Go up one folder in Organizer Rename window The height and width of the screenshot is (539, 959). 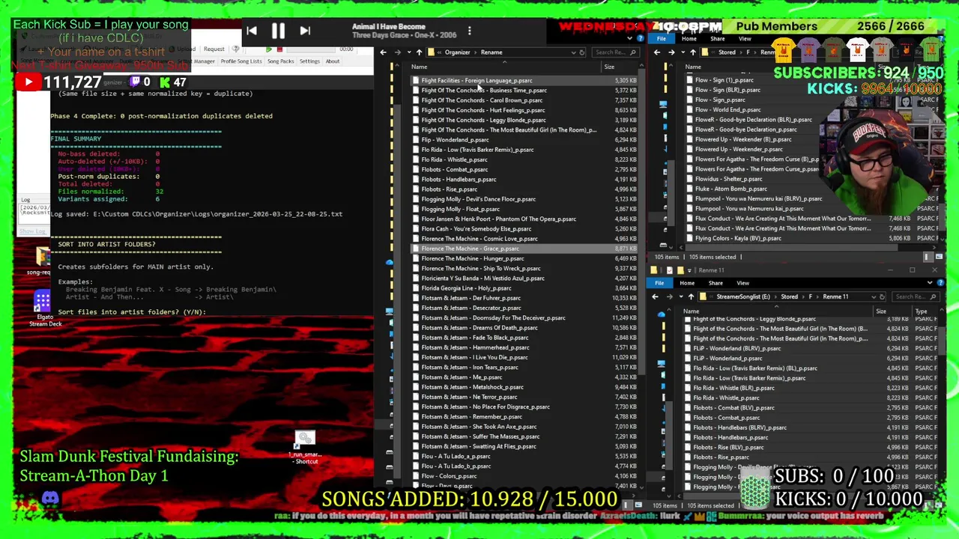419,52
